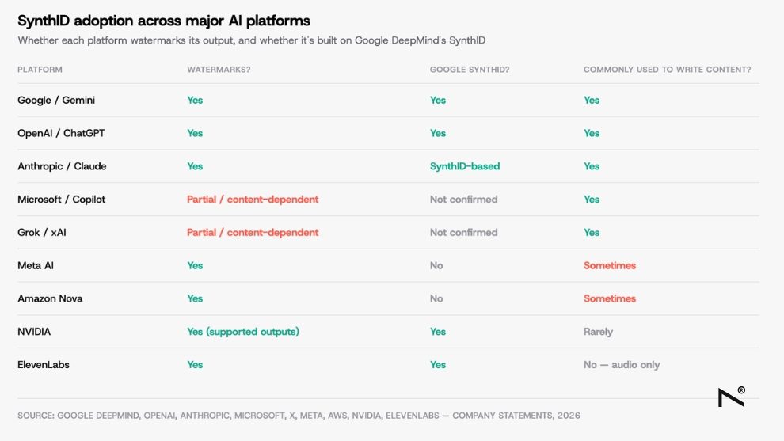Viewport: 784px width, 441px height.
Task: Click the GOOGLE SYNTHID? column header
Action: pos(470,70)
